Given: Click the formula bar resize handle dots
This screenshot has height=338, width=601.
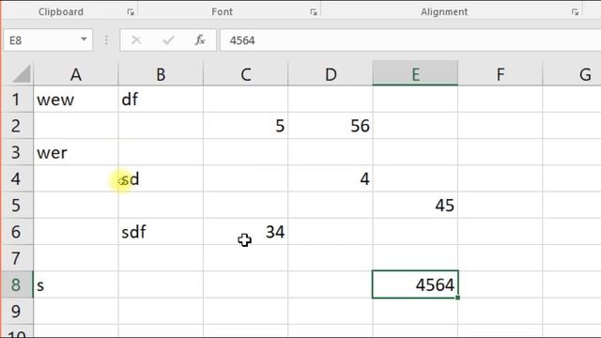Looking at the screenshot, I should 106,39.
